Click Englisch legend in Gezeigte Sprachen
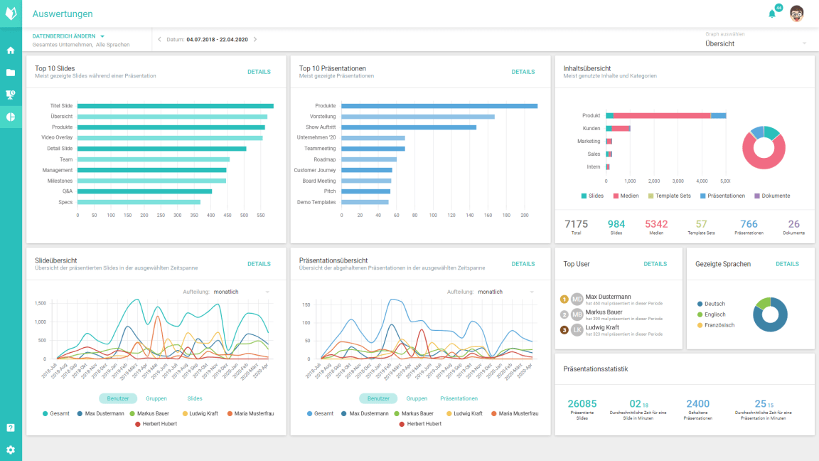 coord(712,314)
